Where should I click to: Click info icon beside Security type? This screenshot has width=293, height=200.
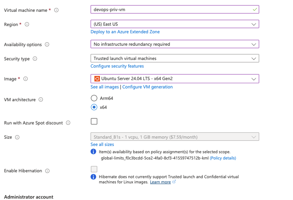click(35, 59)
